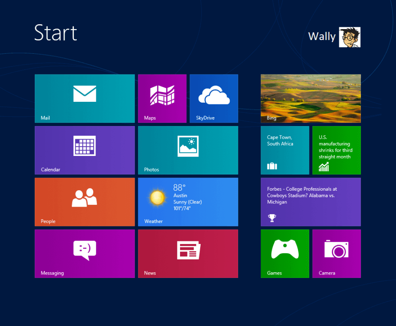The image size is (396, 326).
Task: Open the Calendar tile
Action: tap(84, 150)
